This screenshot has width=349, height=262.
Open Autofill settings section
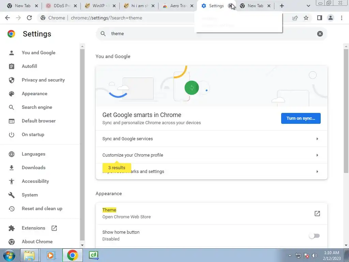click(x=29, y=67)
